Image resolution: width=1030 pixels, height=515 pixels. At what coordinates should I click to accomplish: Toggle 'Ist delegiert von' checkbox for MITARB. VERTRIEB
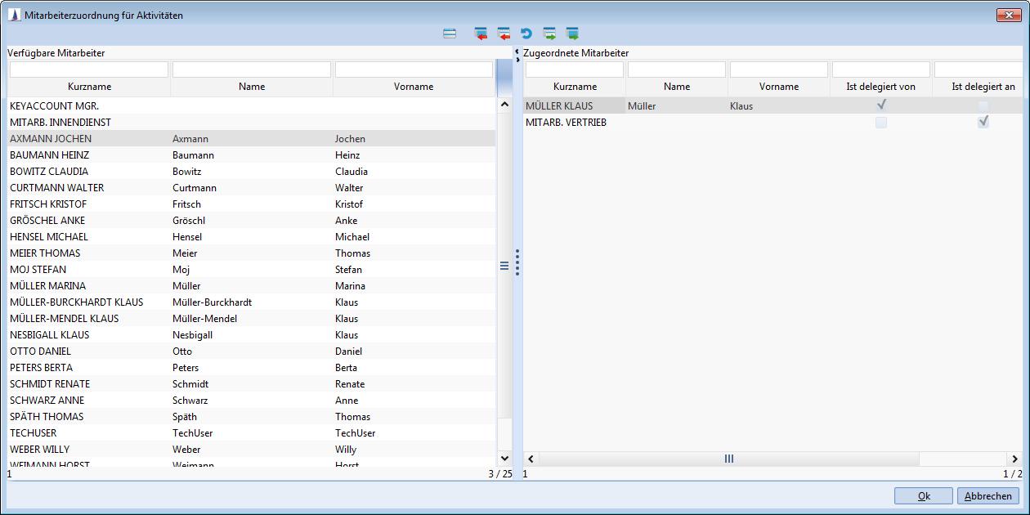881,123
